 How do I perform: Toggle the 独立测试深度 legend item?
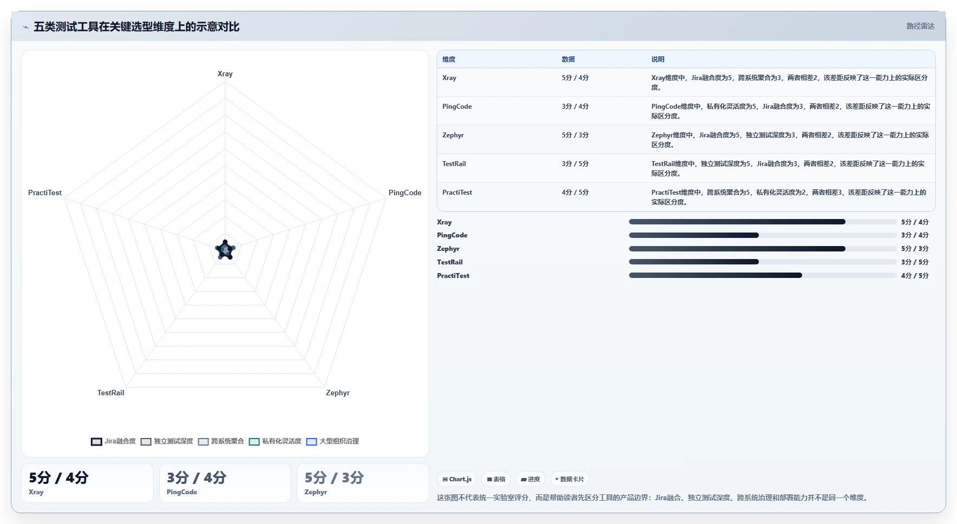pos(167,441)
